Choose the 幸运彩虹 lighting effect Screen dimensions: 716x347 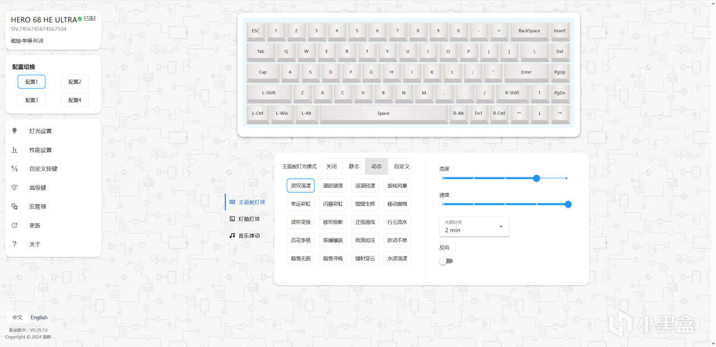coord(301,204)
